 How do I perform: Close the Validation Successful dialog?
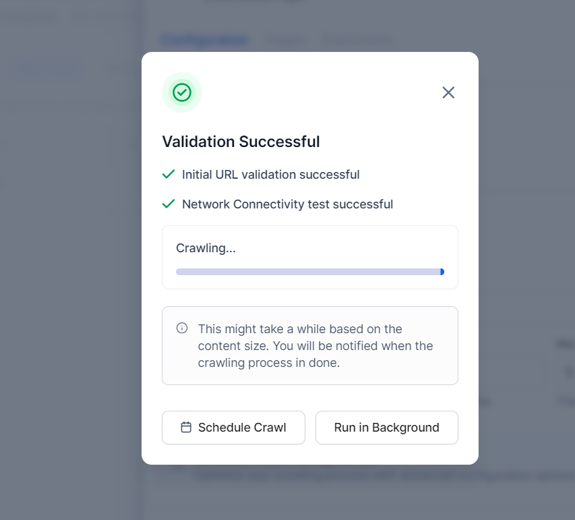coord(448,92)
